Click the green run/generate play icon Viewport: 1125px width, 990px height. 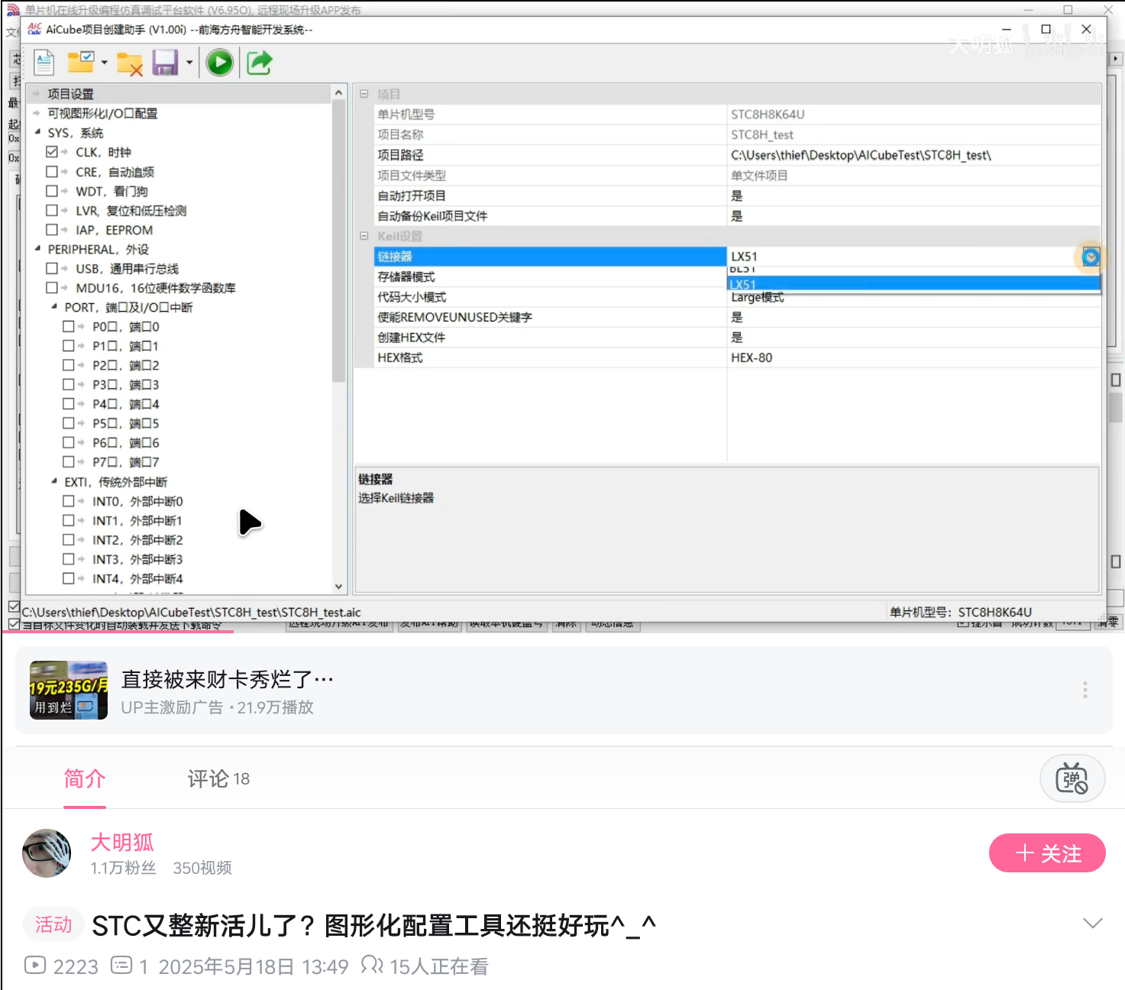(x=220, y=63)
